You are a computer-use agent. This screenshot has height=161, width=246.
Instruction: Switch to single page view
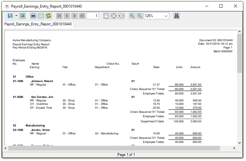tap(106, 16)
